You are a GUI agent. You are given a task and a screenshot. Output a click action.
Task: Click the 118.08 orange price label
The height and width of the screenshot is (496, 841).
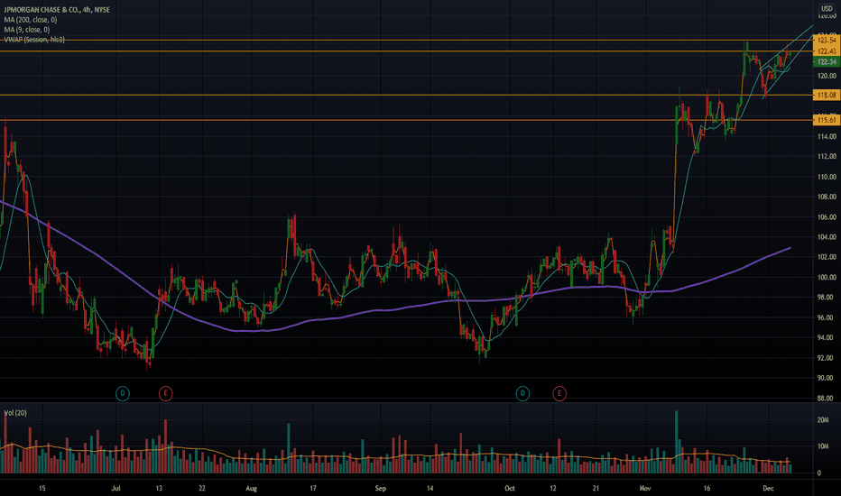pos(827,95)
